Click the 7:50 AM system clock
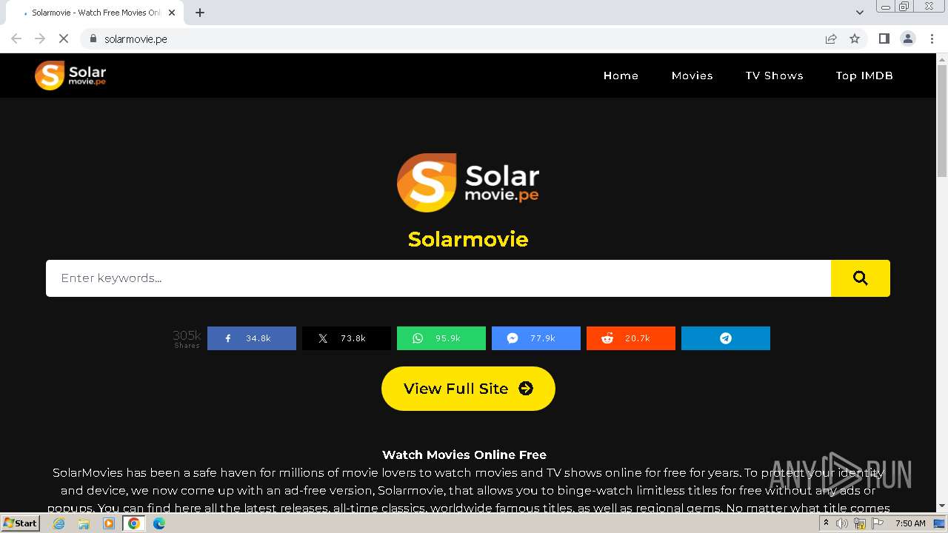Image resolution: width=948 pixels, height=533 pixels. tap(910, 523)
